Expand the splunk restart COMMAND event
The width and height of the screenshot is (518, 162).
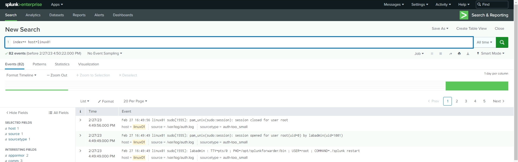80,151
